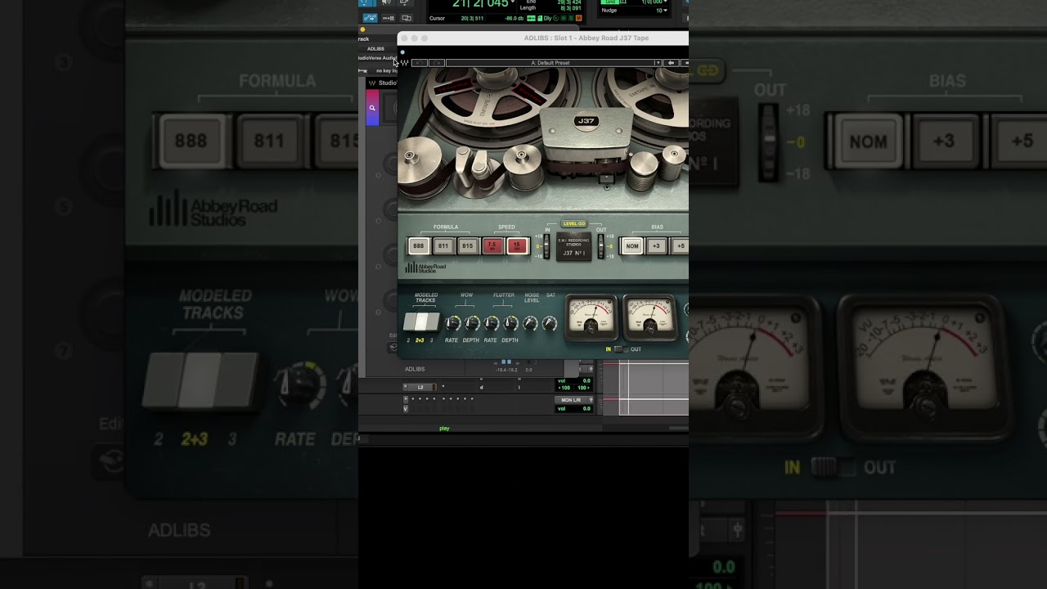Click the L2 insert slot
Image resolution: width=1047 pixels, height=589 pixels.
[420, 387]
